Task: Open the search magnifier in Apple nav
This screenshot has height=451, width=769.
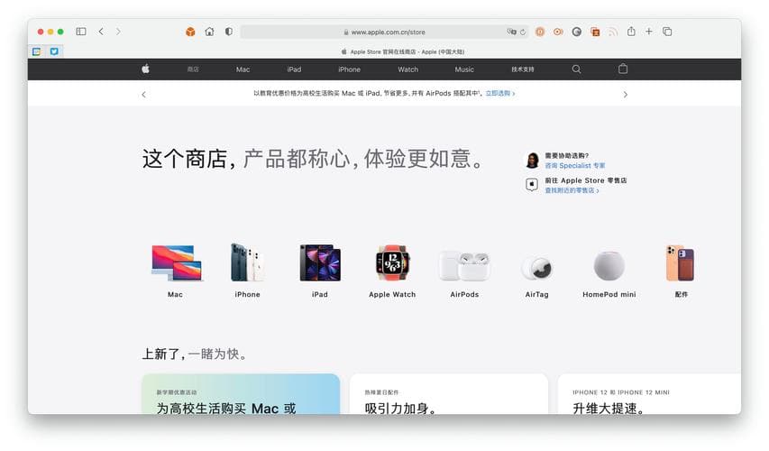Action: (577, 69)
